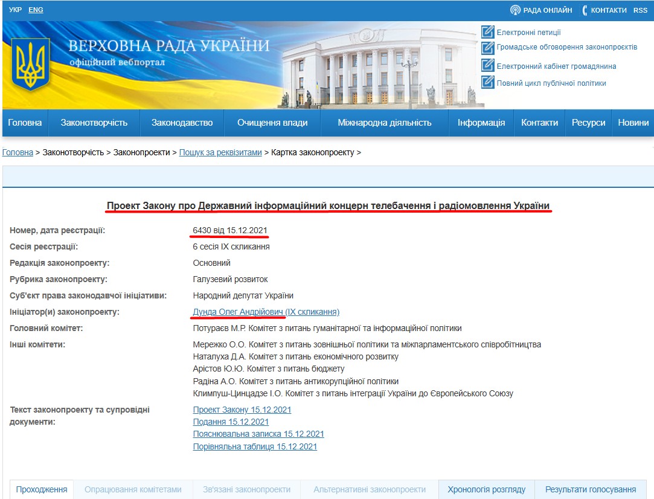Switch language to УКР

15,10
